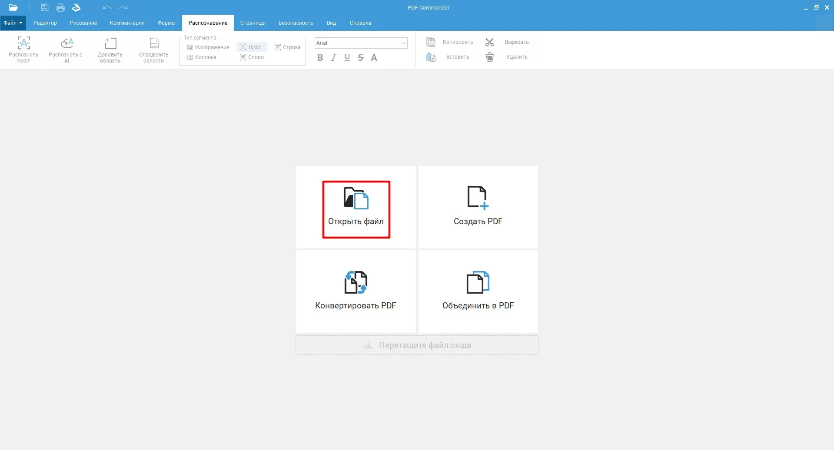Switch to the Страницы tab

coord(253,23)
